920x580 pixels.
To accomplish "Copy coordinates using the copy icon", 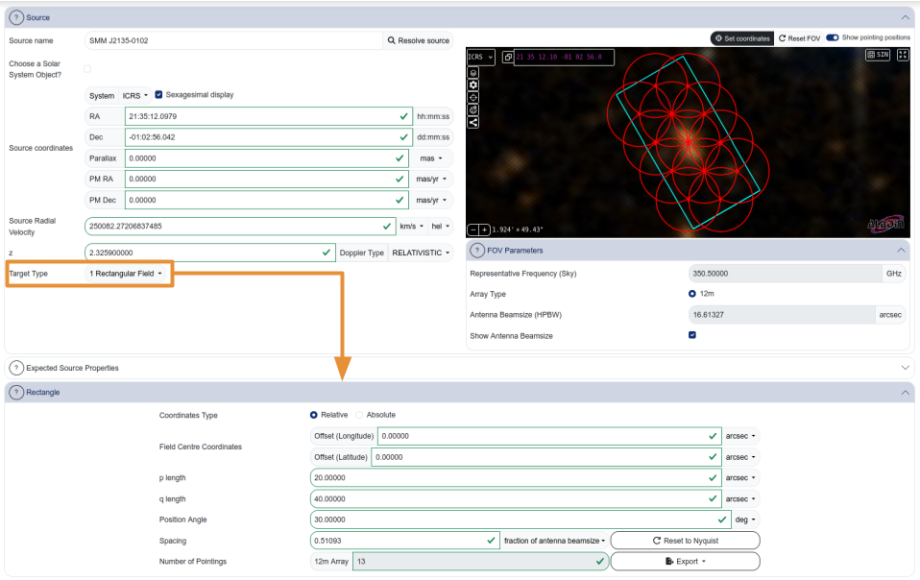I will (507, 58).
